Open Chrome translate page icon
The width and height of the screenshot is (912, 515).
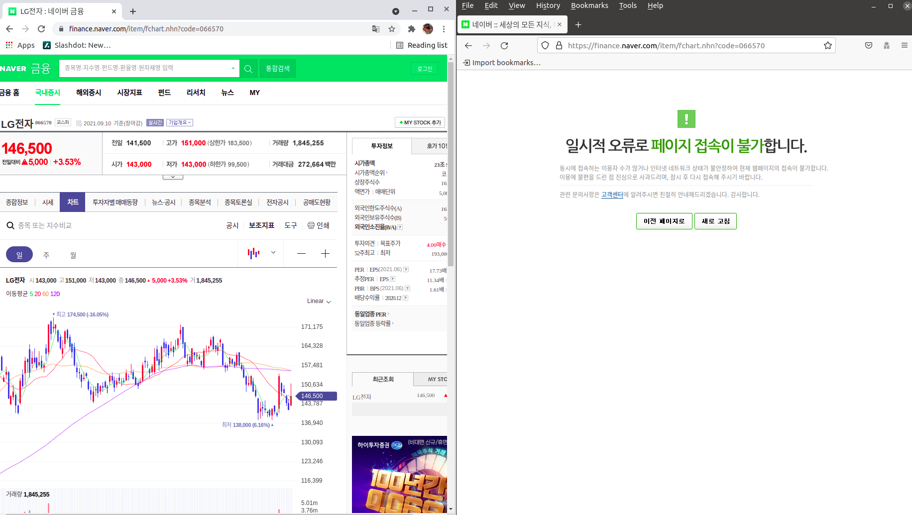(376, 29)
